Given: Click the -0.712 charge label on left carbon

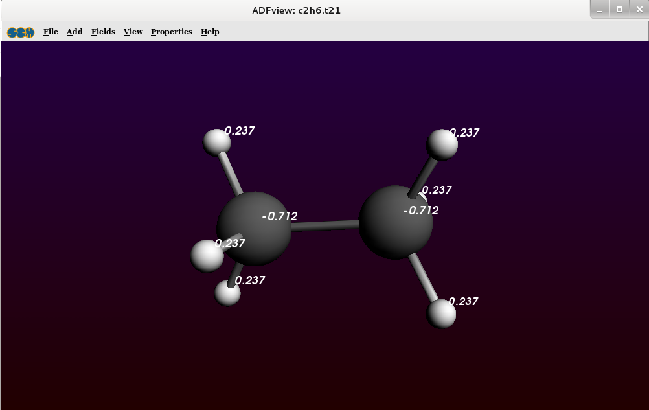Looking at the screenshot, I should (279, 216).
